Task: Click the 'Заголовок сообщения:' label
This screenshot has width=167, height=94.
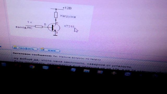Action: click(32, 55)
